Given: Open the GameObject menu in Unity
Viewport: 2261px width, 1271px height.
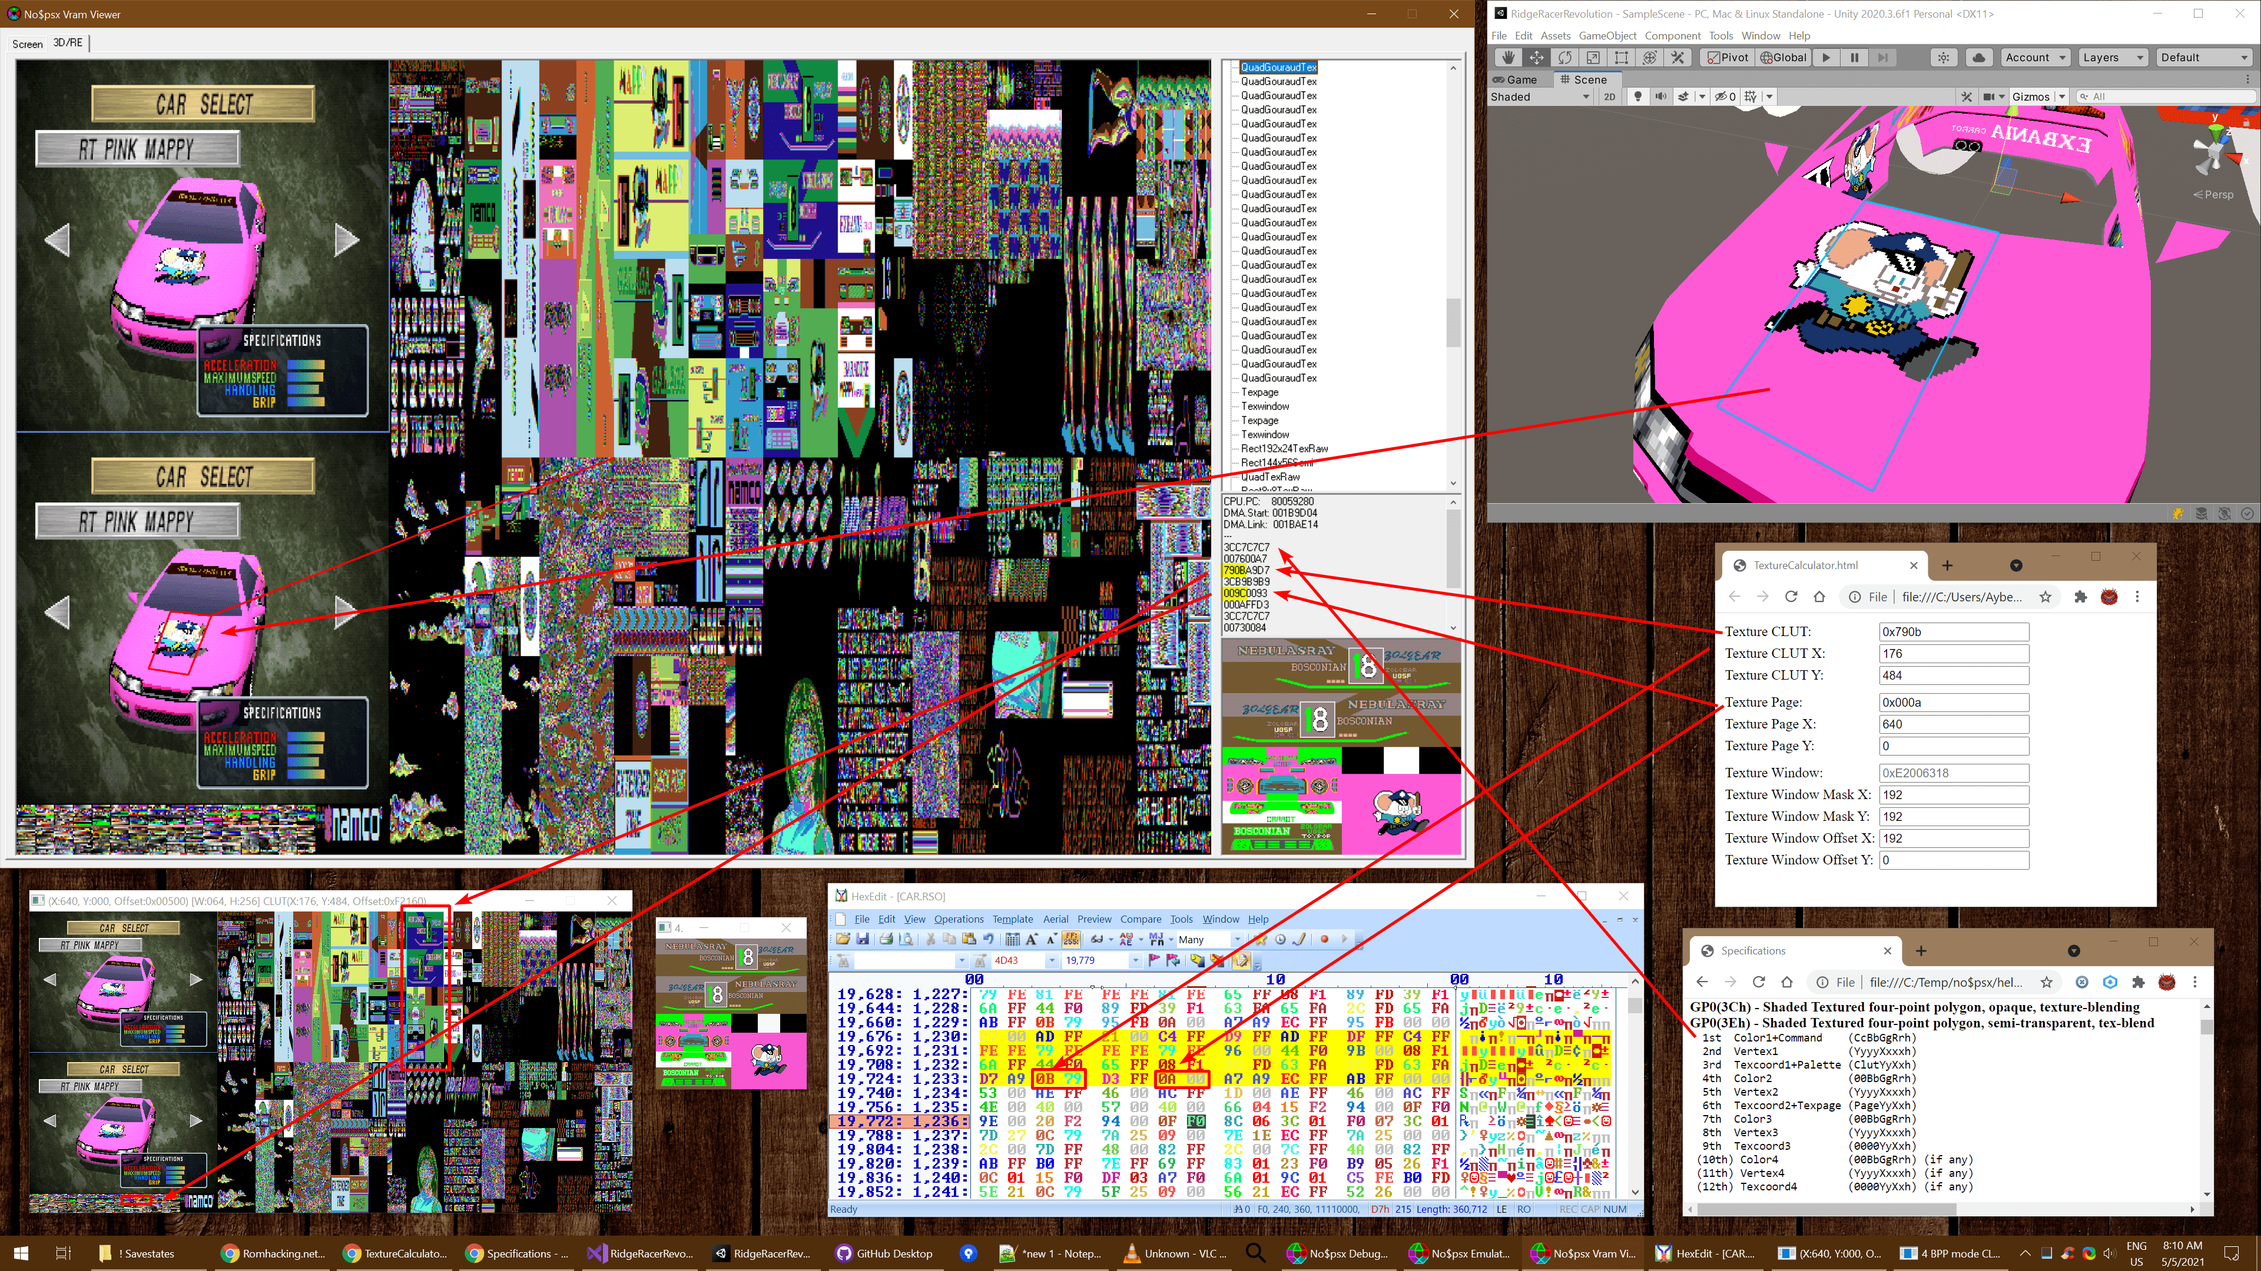Looking at the screenshot, I should click(x=1607, y=36).
